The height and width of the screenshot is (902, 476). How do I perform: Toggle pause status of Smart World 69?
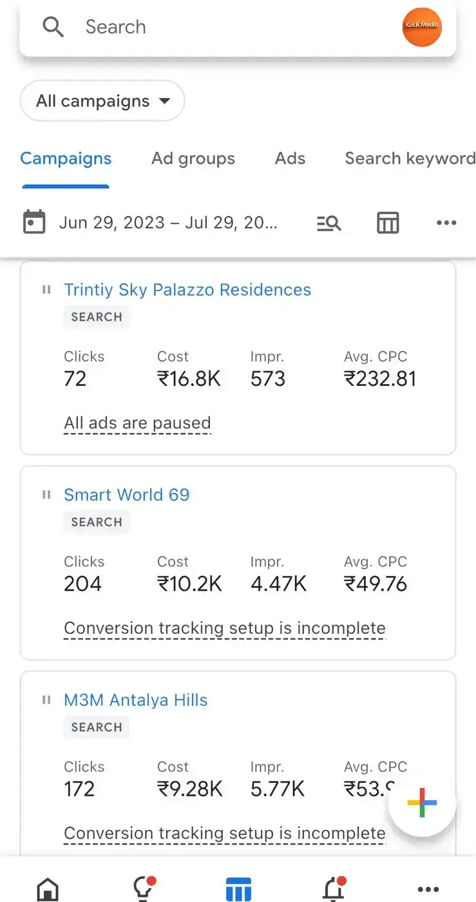(x=46, y=495)
